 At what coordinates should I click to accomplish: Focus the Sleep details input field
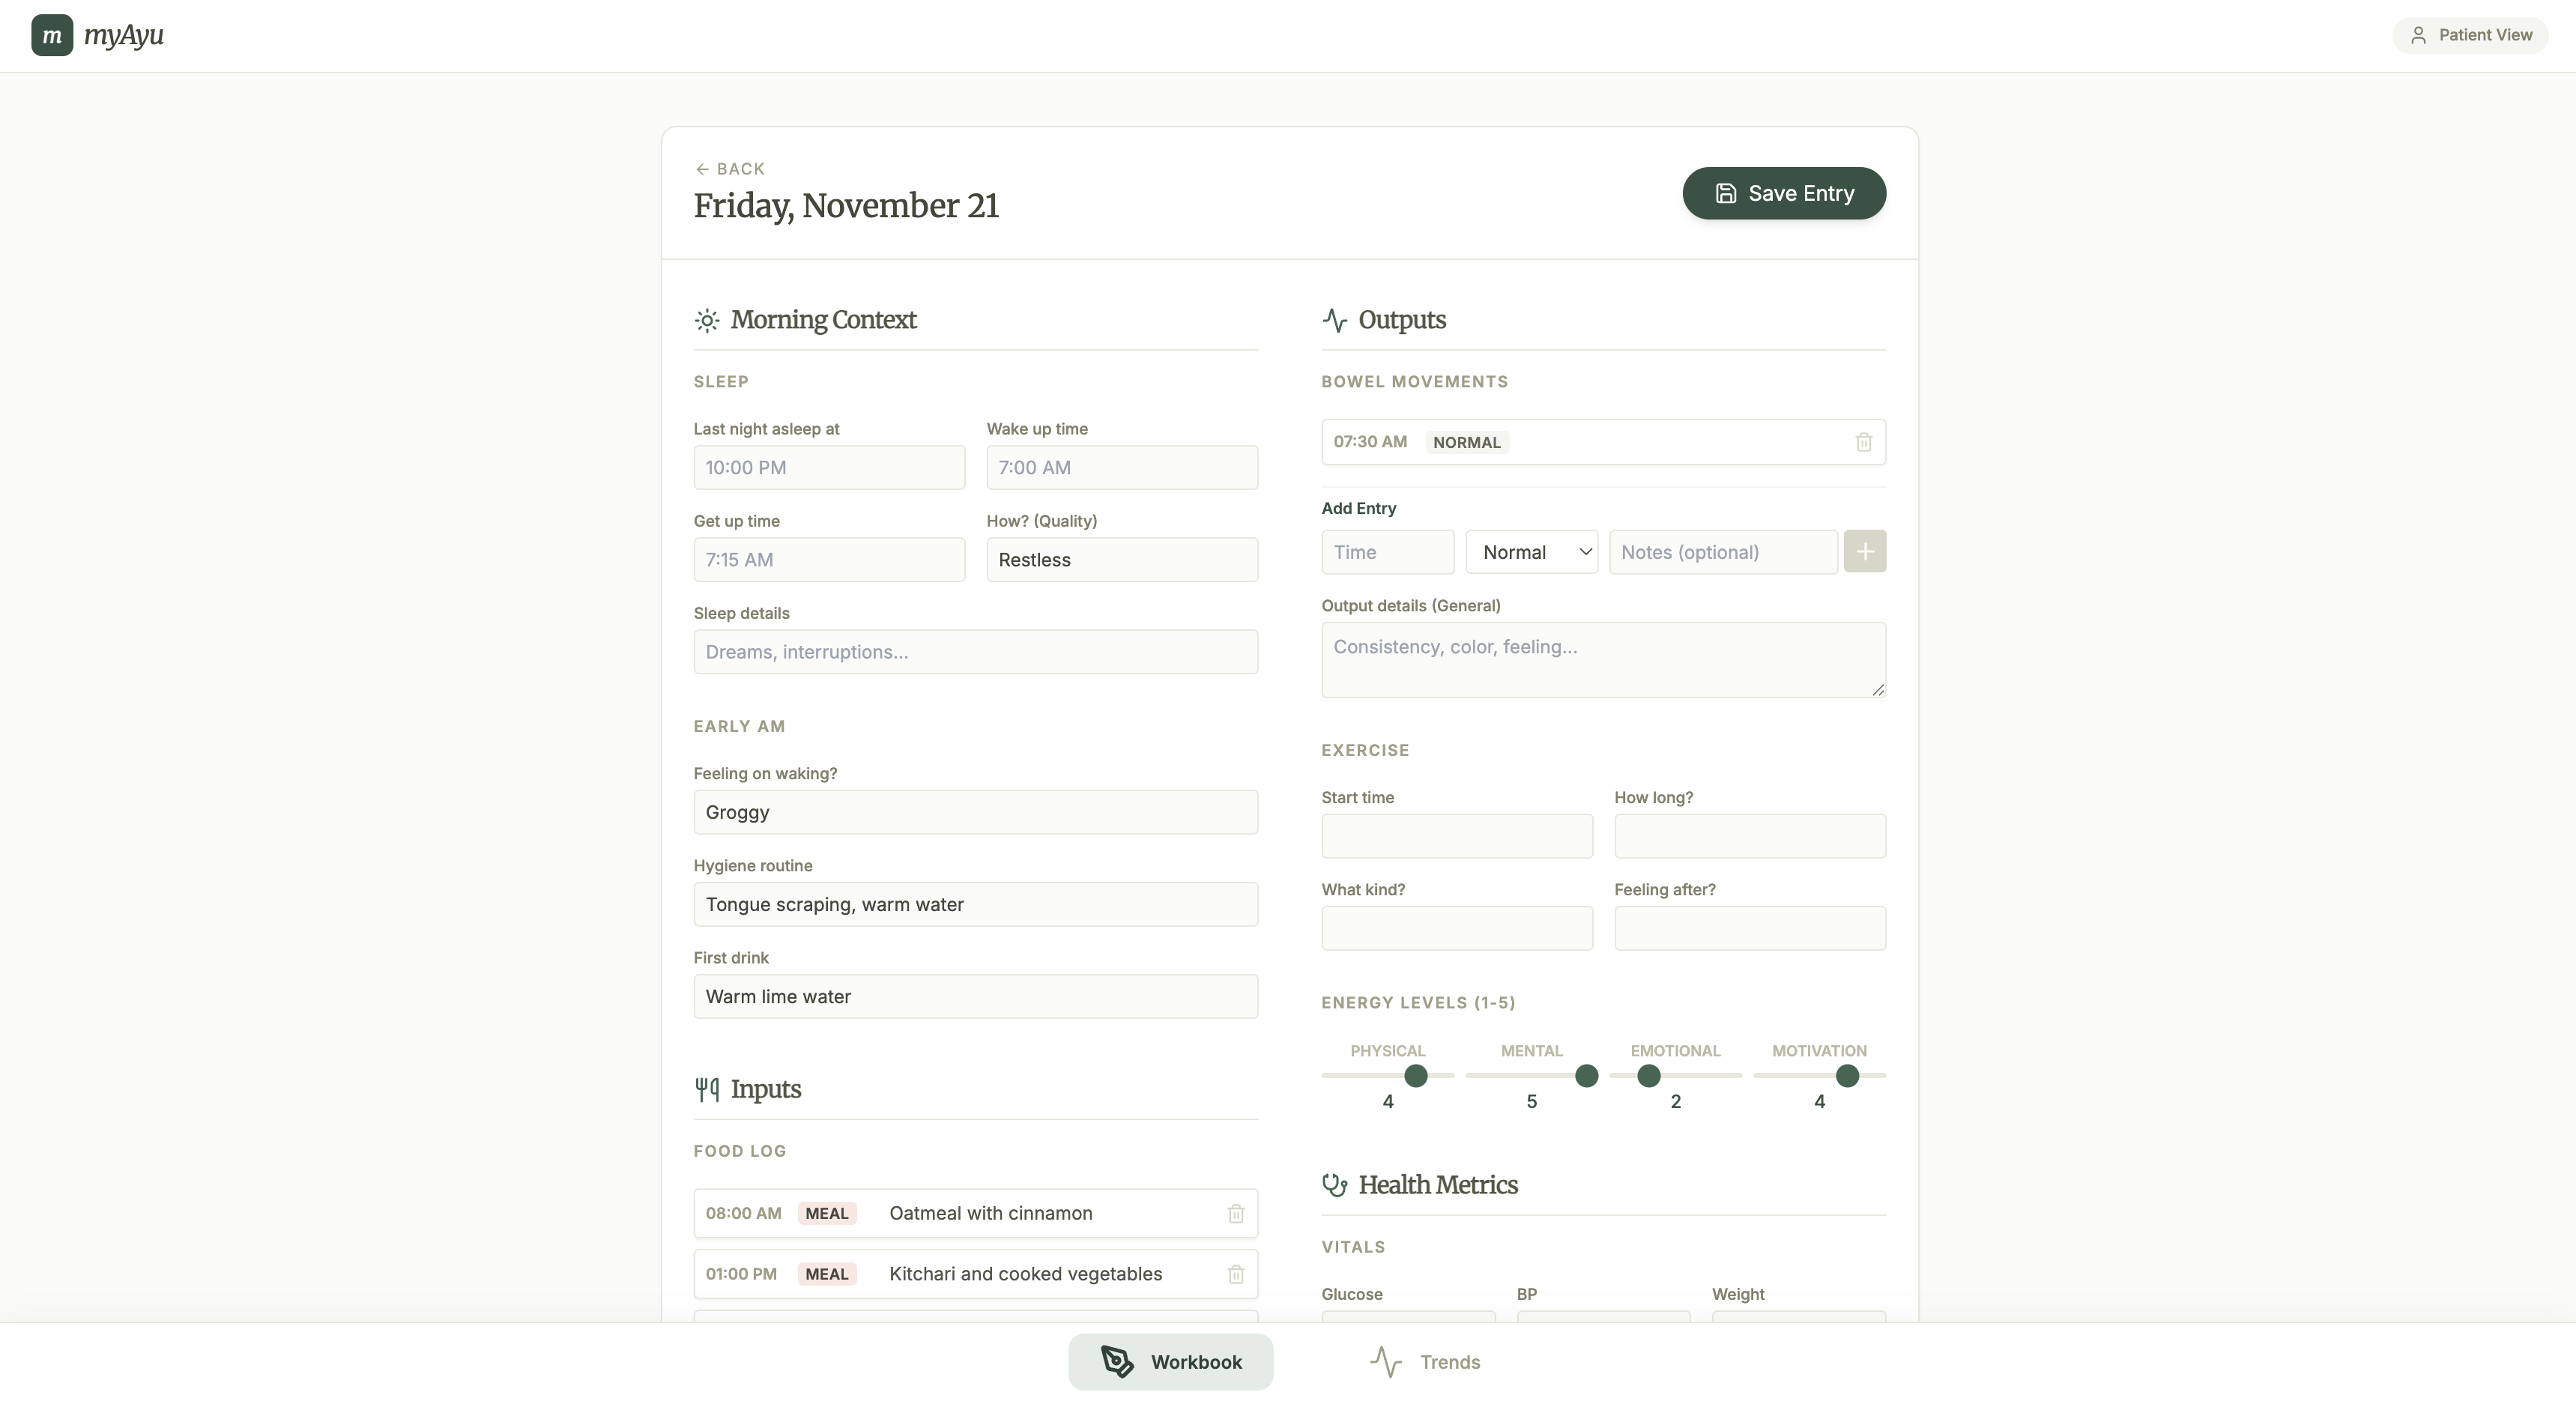(x=975, y=652)
